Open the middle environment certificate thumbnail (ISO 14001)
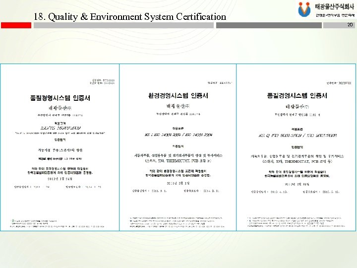This screenshot has width=357, height=268. [x=178, y=147]
